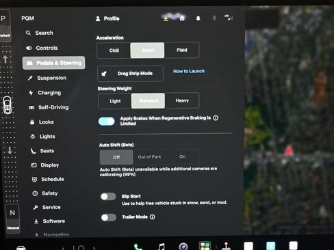Set Steering Weight to Light
The image size is (334, 250).
[115, 101]
